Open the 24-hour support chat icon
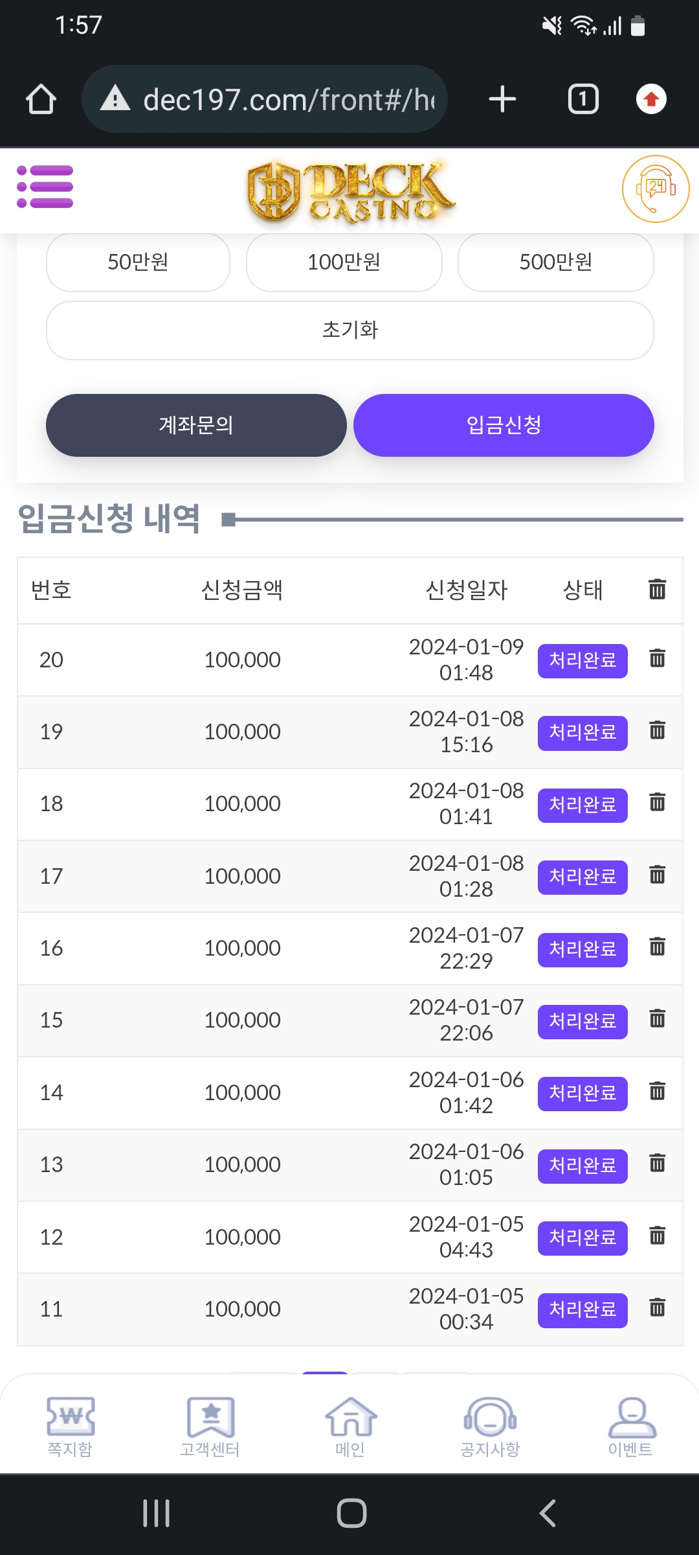This screenshot has width=699, height=1555. [x=655, y=189]
